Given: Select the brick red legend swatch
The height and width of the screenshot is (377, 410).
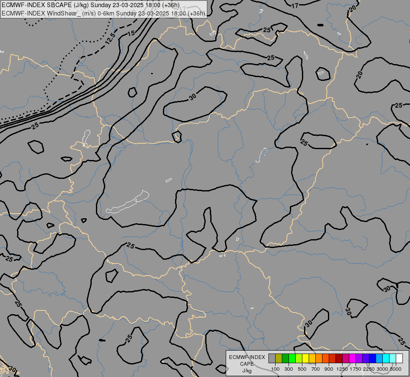Looking at the screenshot, I should [x=333, y=358].
